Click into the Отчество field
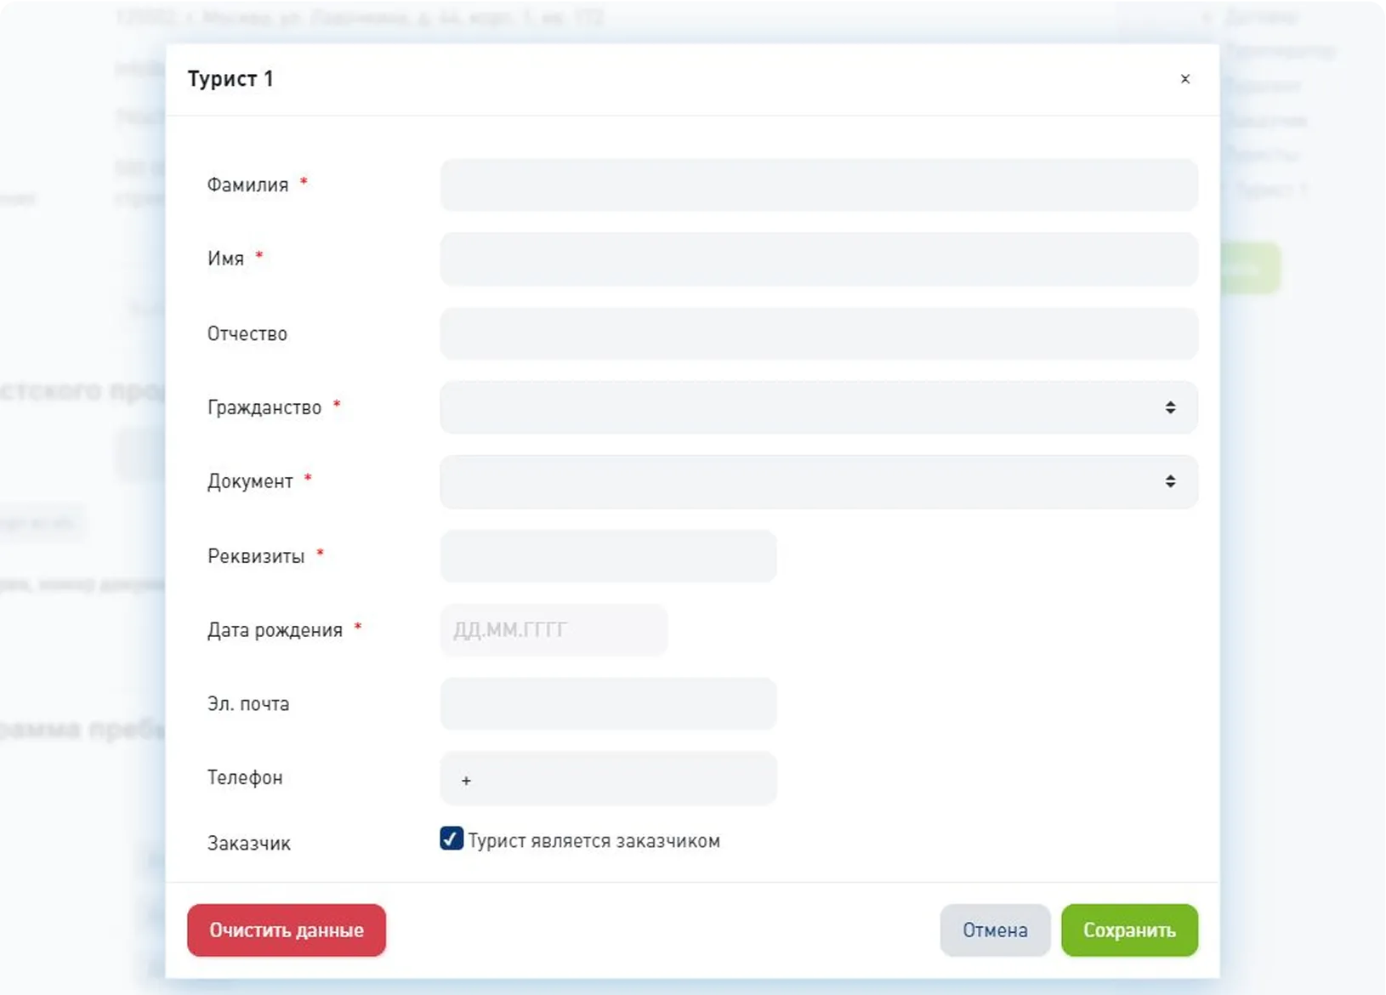This screenshot has width=1386, height=995. (x=818, y=333)
